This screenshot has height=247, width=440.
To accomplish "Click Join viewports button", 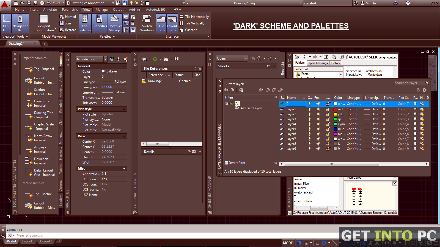I will point(65,23).
